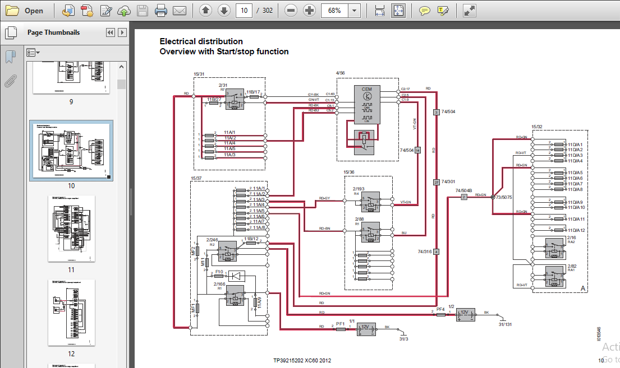Send file by email envelope icon
620x368 pixels.
[180, 11]
